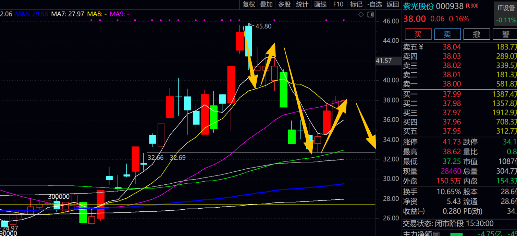
Task: Click the 返回 back button
Action: [x=393, y=4]
